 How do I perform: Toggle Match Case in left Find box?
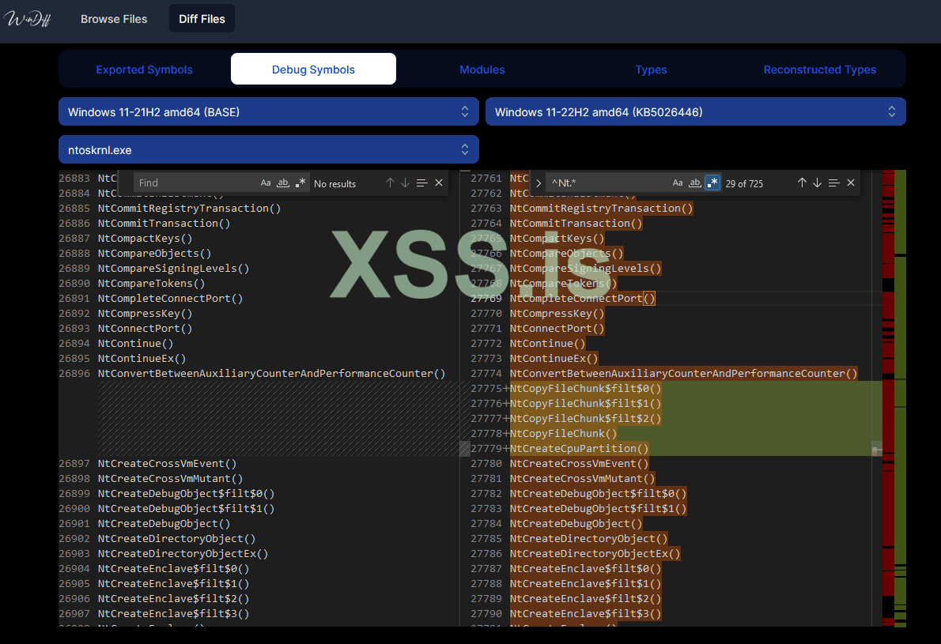point(265,183)
